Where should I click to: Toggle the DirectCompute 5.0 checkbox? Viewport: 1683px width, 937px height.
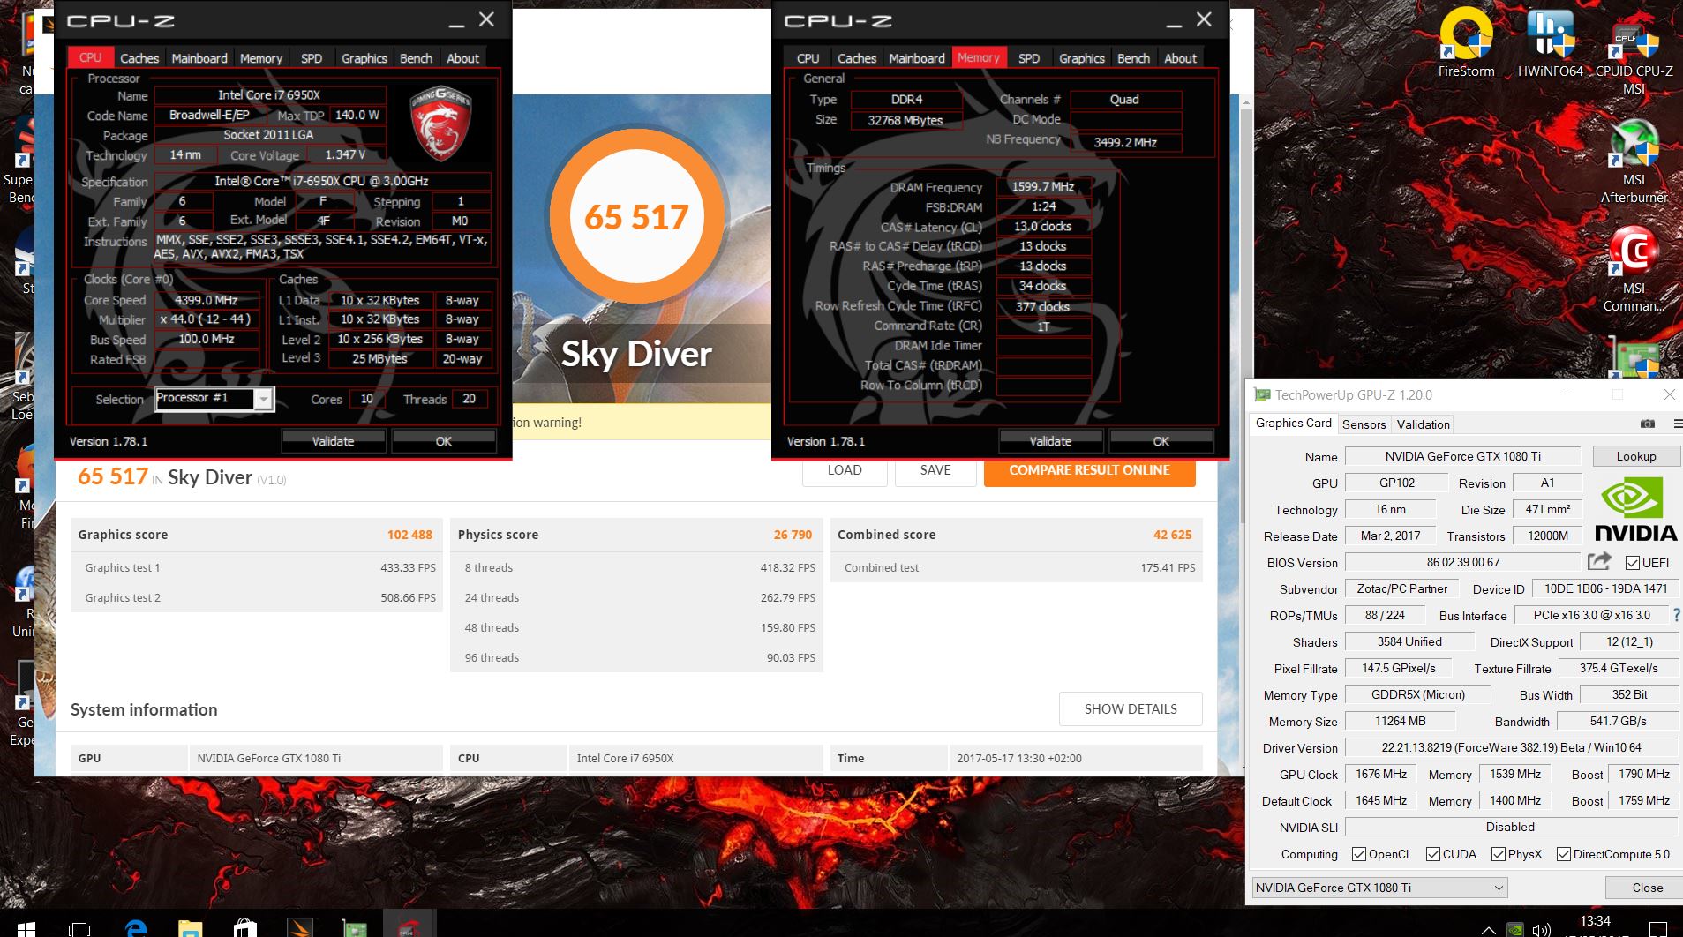point(1564,853)
